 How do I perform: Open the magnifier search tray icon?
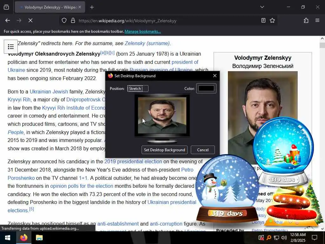coord(269,238)
